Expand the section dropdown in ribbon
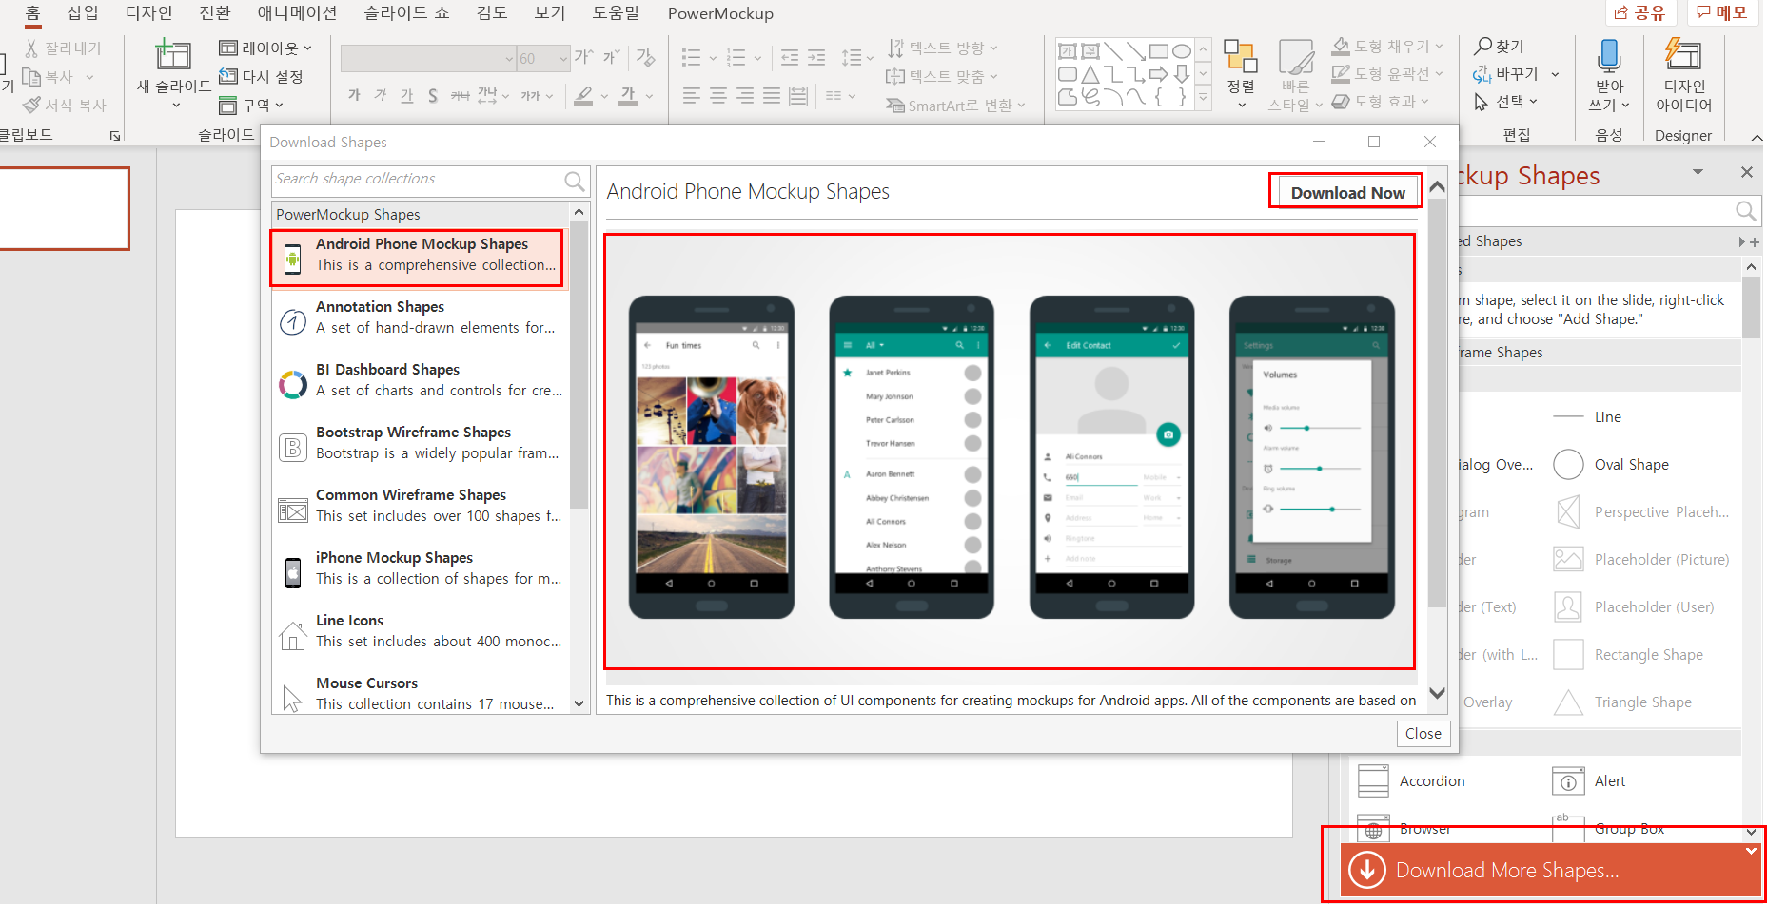The image size is (1767, 904). 279,105
